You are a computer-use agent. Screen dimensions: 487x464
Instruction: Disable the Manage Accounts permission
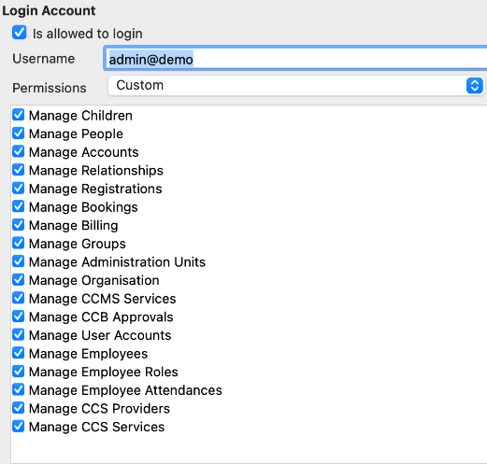19,151
